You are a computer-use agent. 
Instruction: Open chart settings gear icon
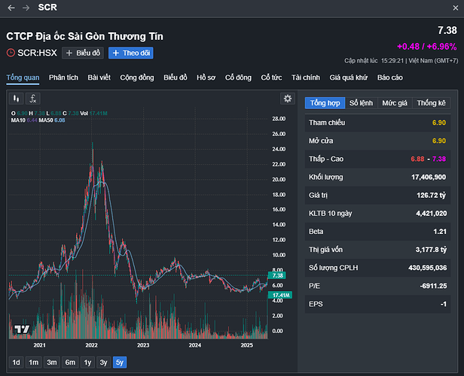click(x=287, y=99)
